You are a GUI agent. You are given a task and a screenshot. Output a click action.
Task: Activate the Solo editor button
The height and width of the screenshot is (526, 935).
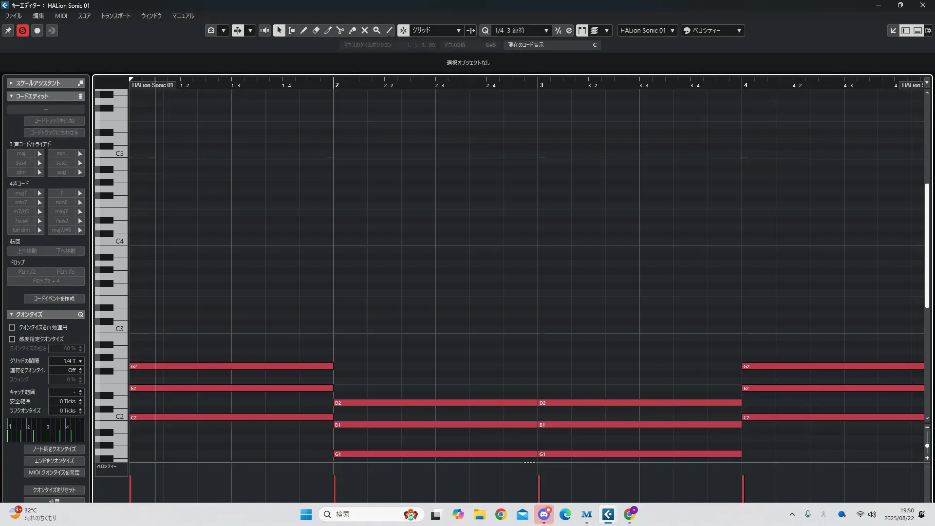[x=22, y=30]
